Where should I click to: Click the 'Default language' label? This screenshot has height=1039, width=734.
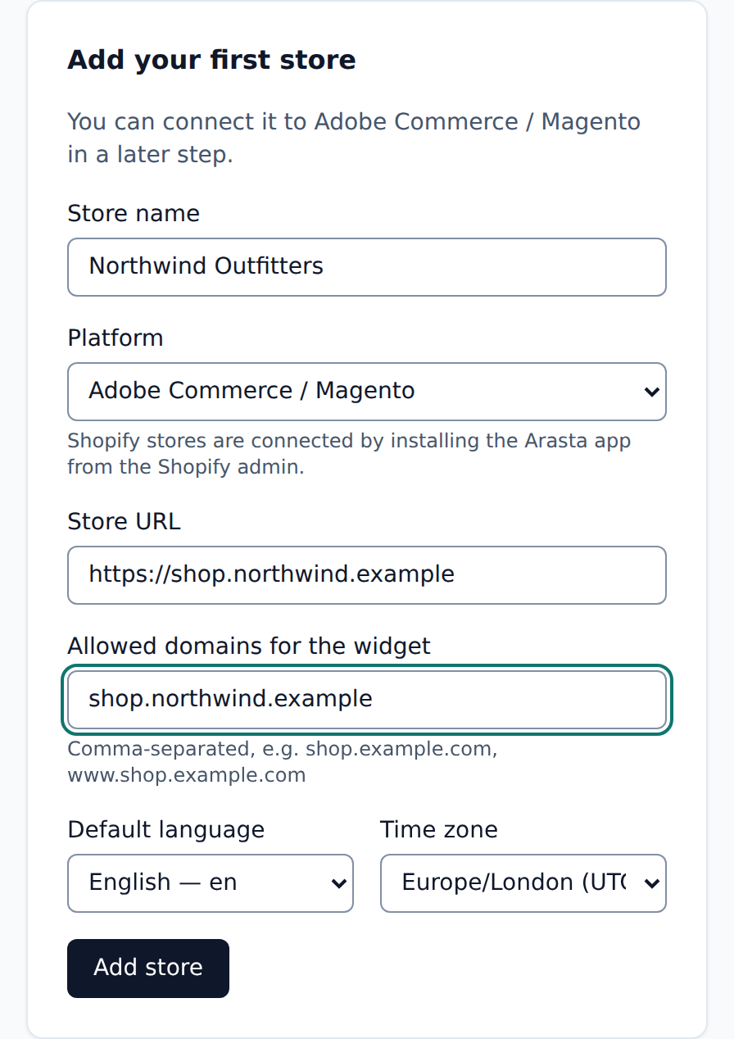click(166, 829)
